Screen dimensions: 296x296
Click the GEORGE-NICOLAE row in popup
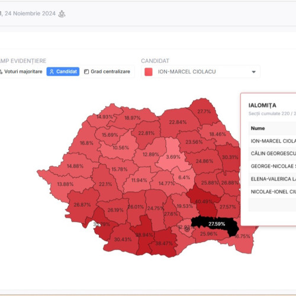(x=272, y=166)
